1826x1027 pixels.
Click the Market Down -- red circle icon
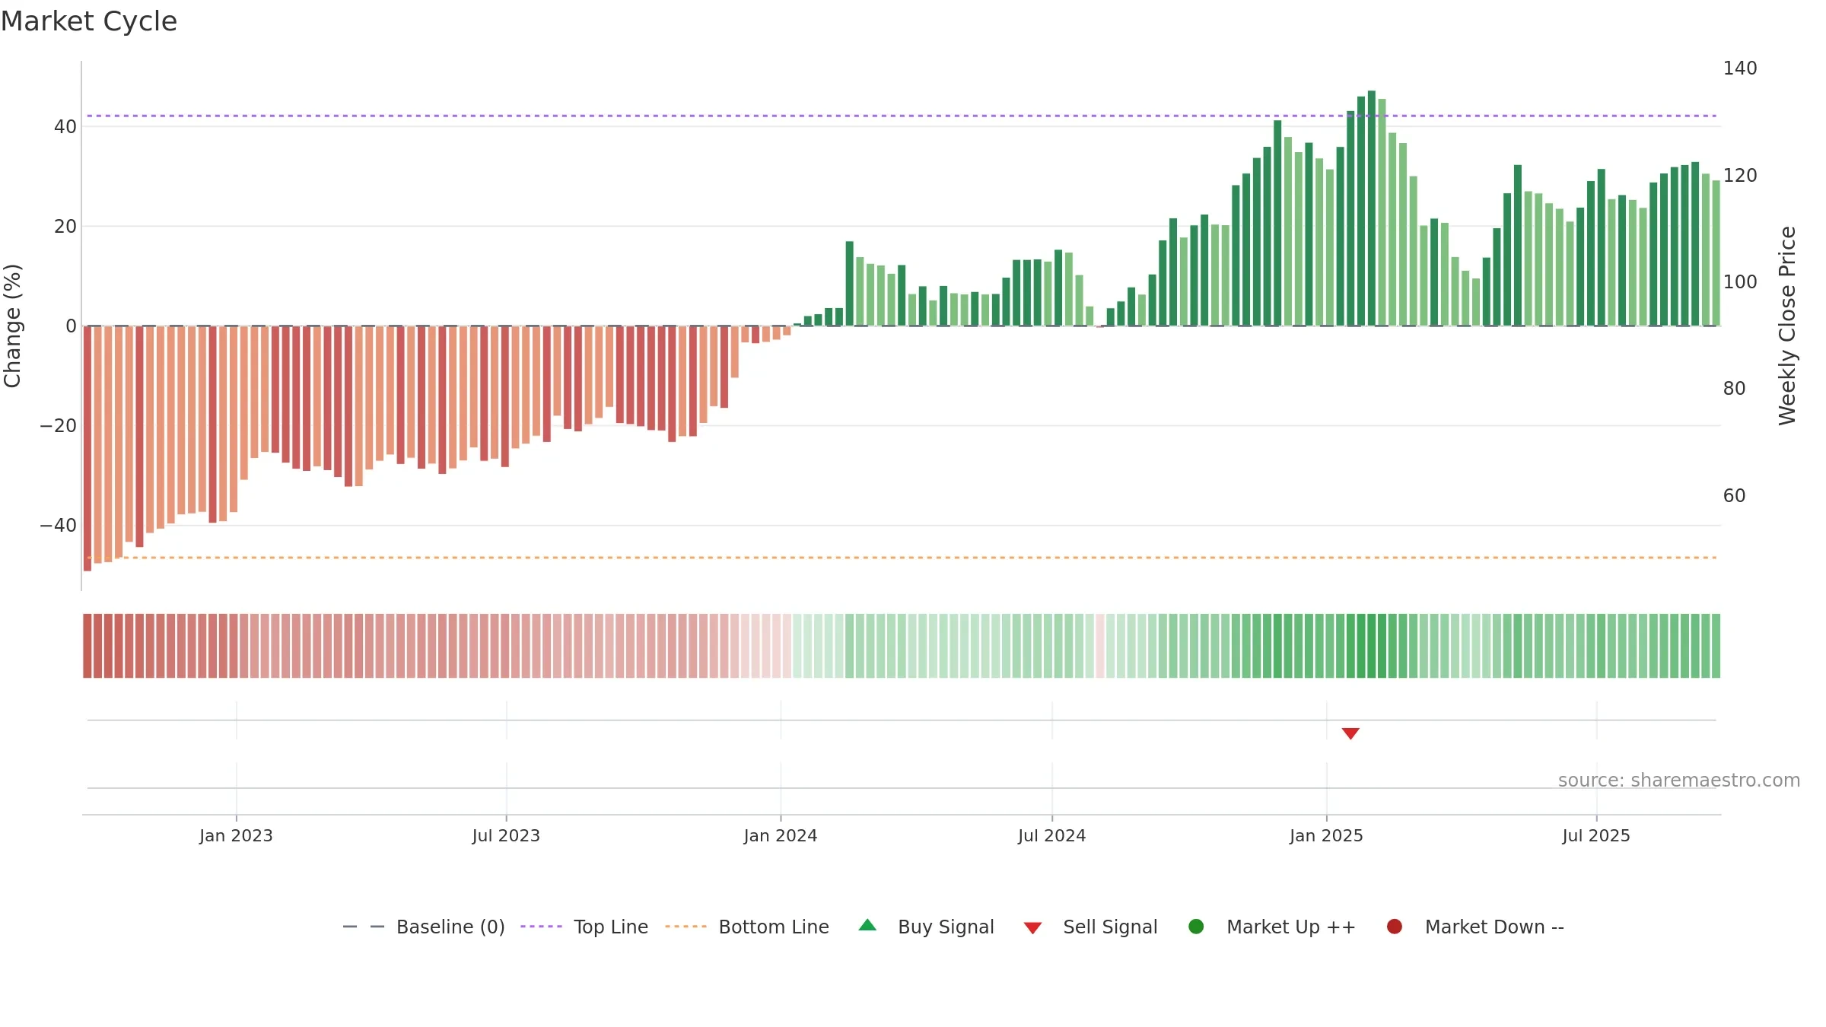coord(1395,927)
